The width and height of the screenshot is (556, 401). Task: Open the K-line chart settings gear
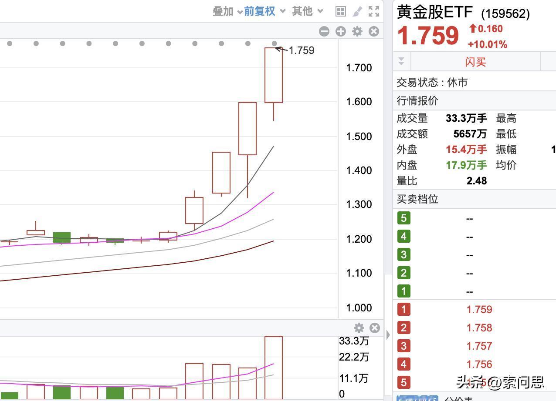(x=357, y=31)
